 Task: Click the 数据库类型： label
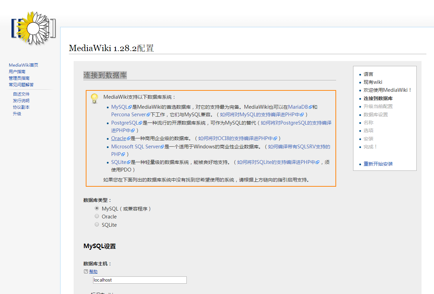click(98, 200)
